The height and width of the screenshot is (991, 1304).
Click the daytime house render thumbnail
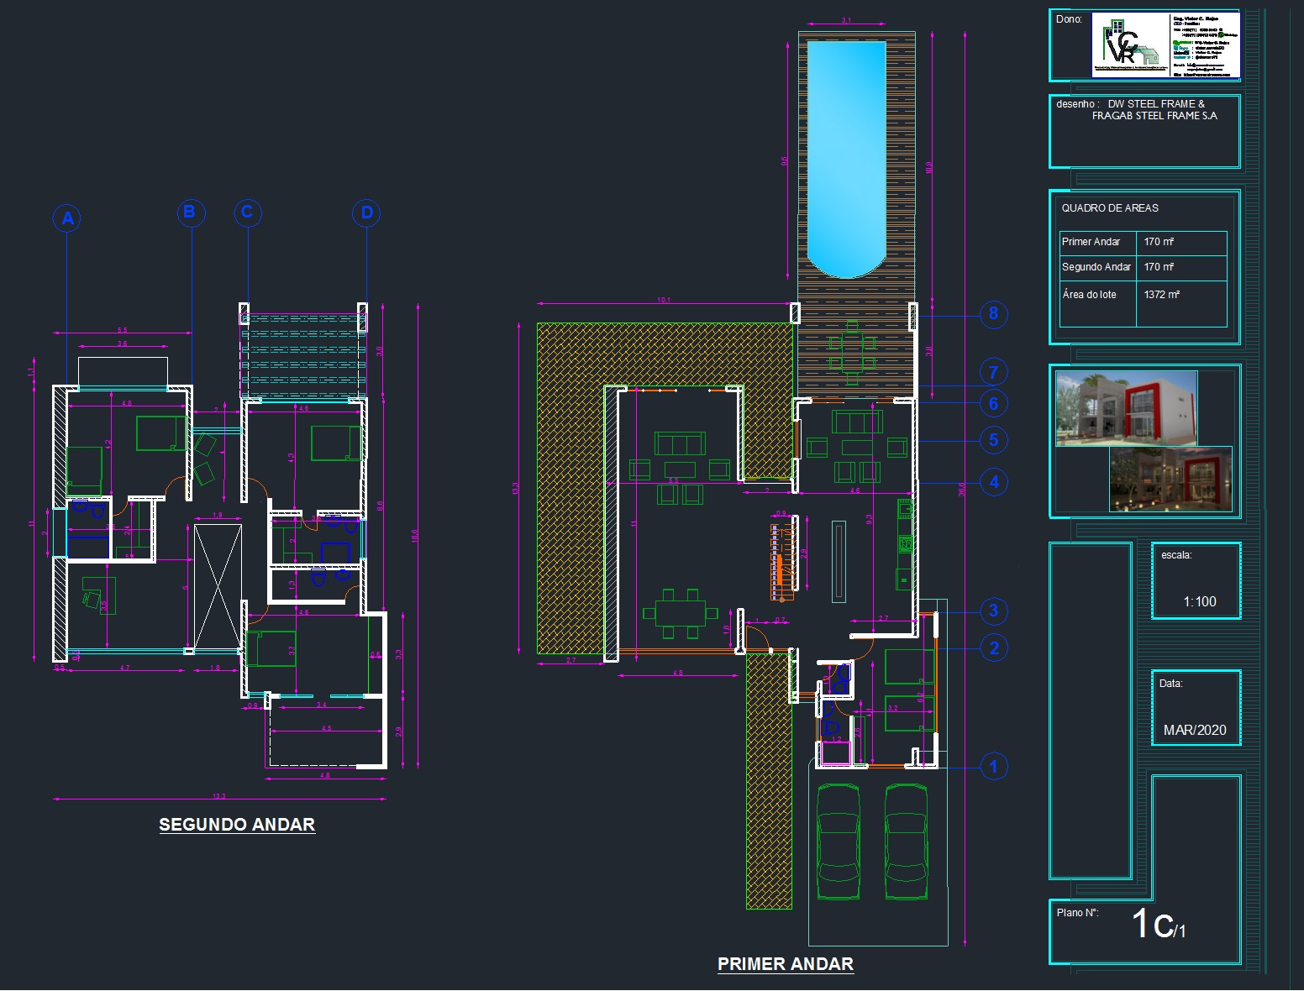click(x=1126, y=408)
